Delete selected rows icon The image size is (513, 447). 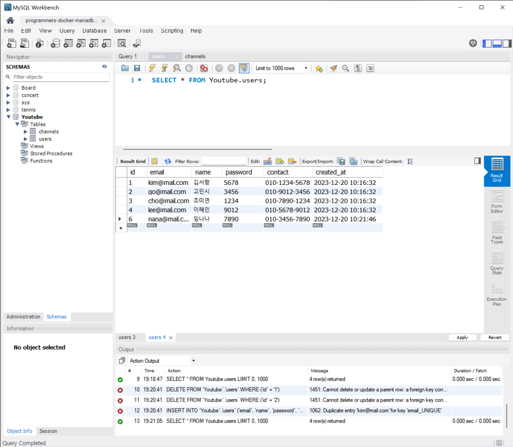[292, 161]
